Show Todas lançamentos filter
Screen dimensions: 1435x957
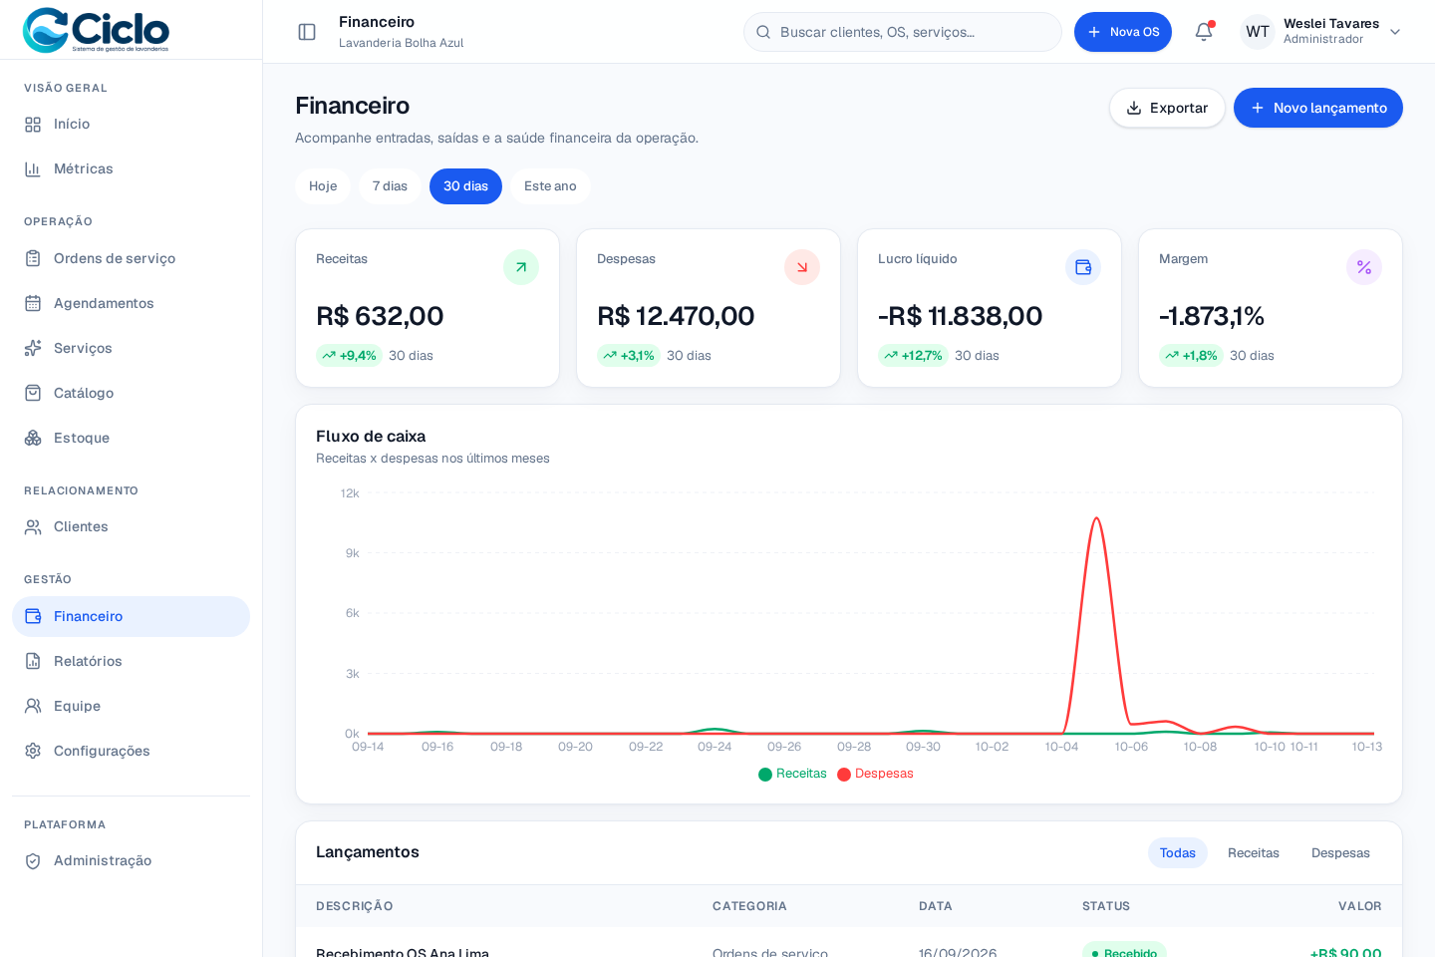[x=1177, y=853]
